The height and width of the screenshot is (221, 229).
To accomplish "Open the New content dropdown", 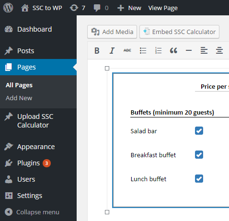I will click(129, 8).
